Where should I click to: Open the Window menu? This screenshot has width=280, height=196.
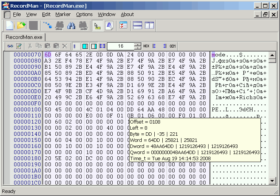(107, 14)
